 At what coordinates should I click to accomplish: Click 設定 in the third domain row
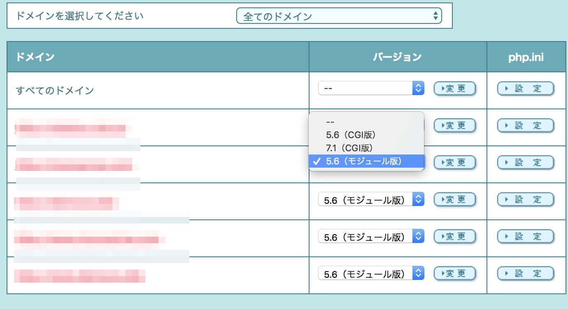(x=526, y=162)
